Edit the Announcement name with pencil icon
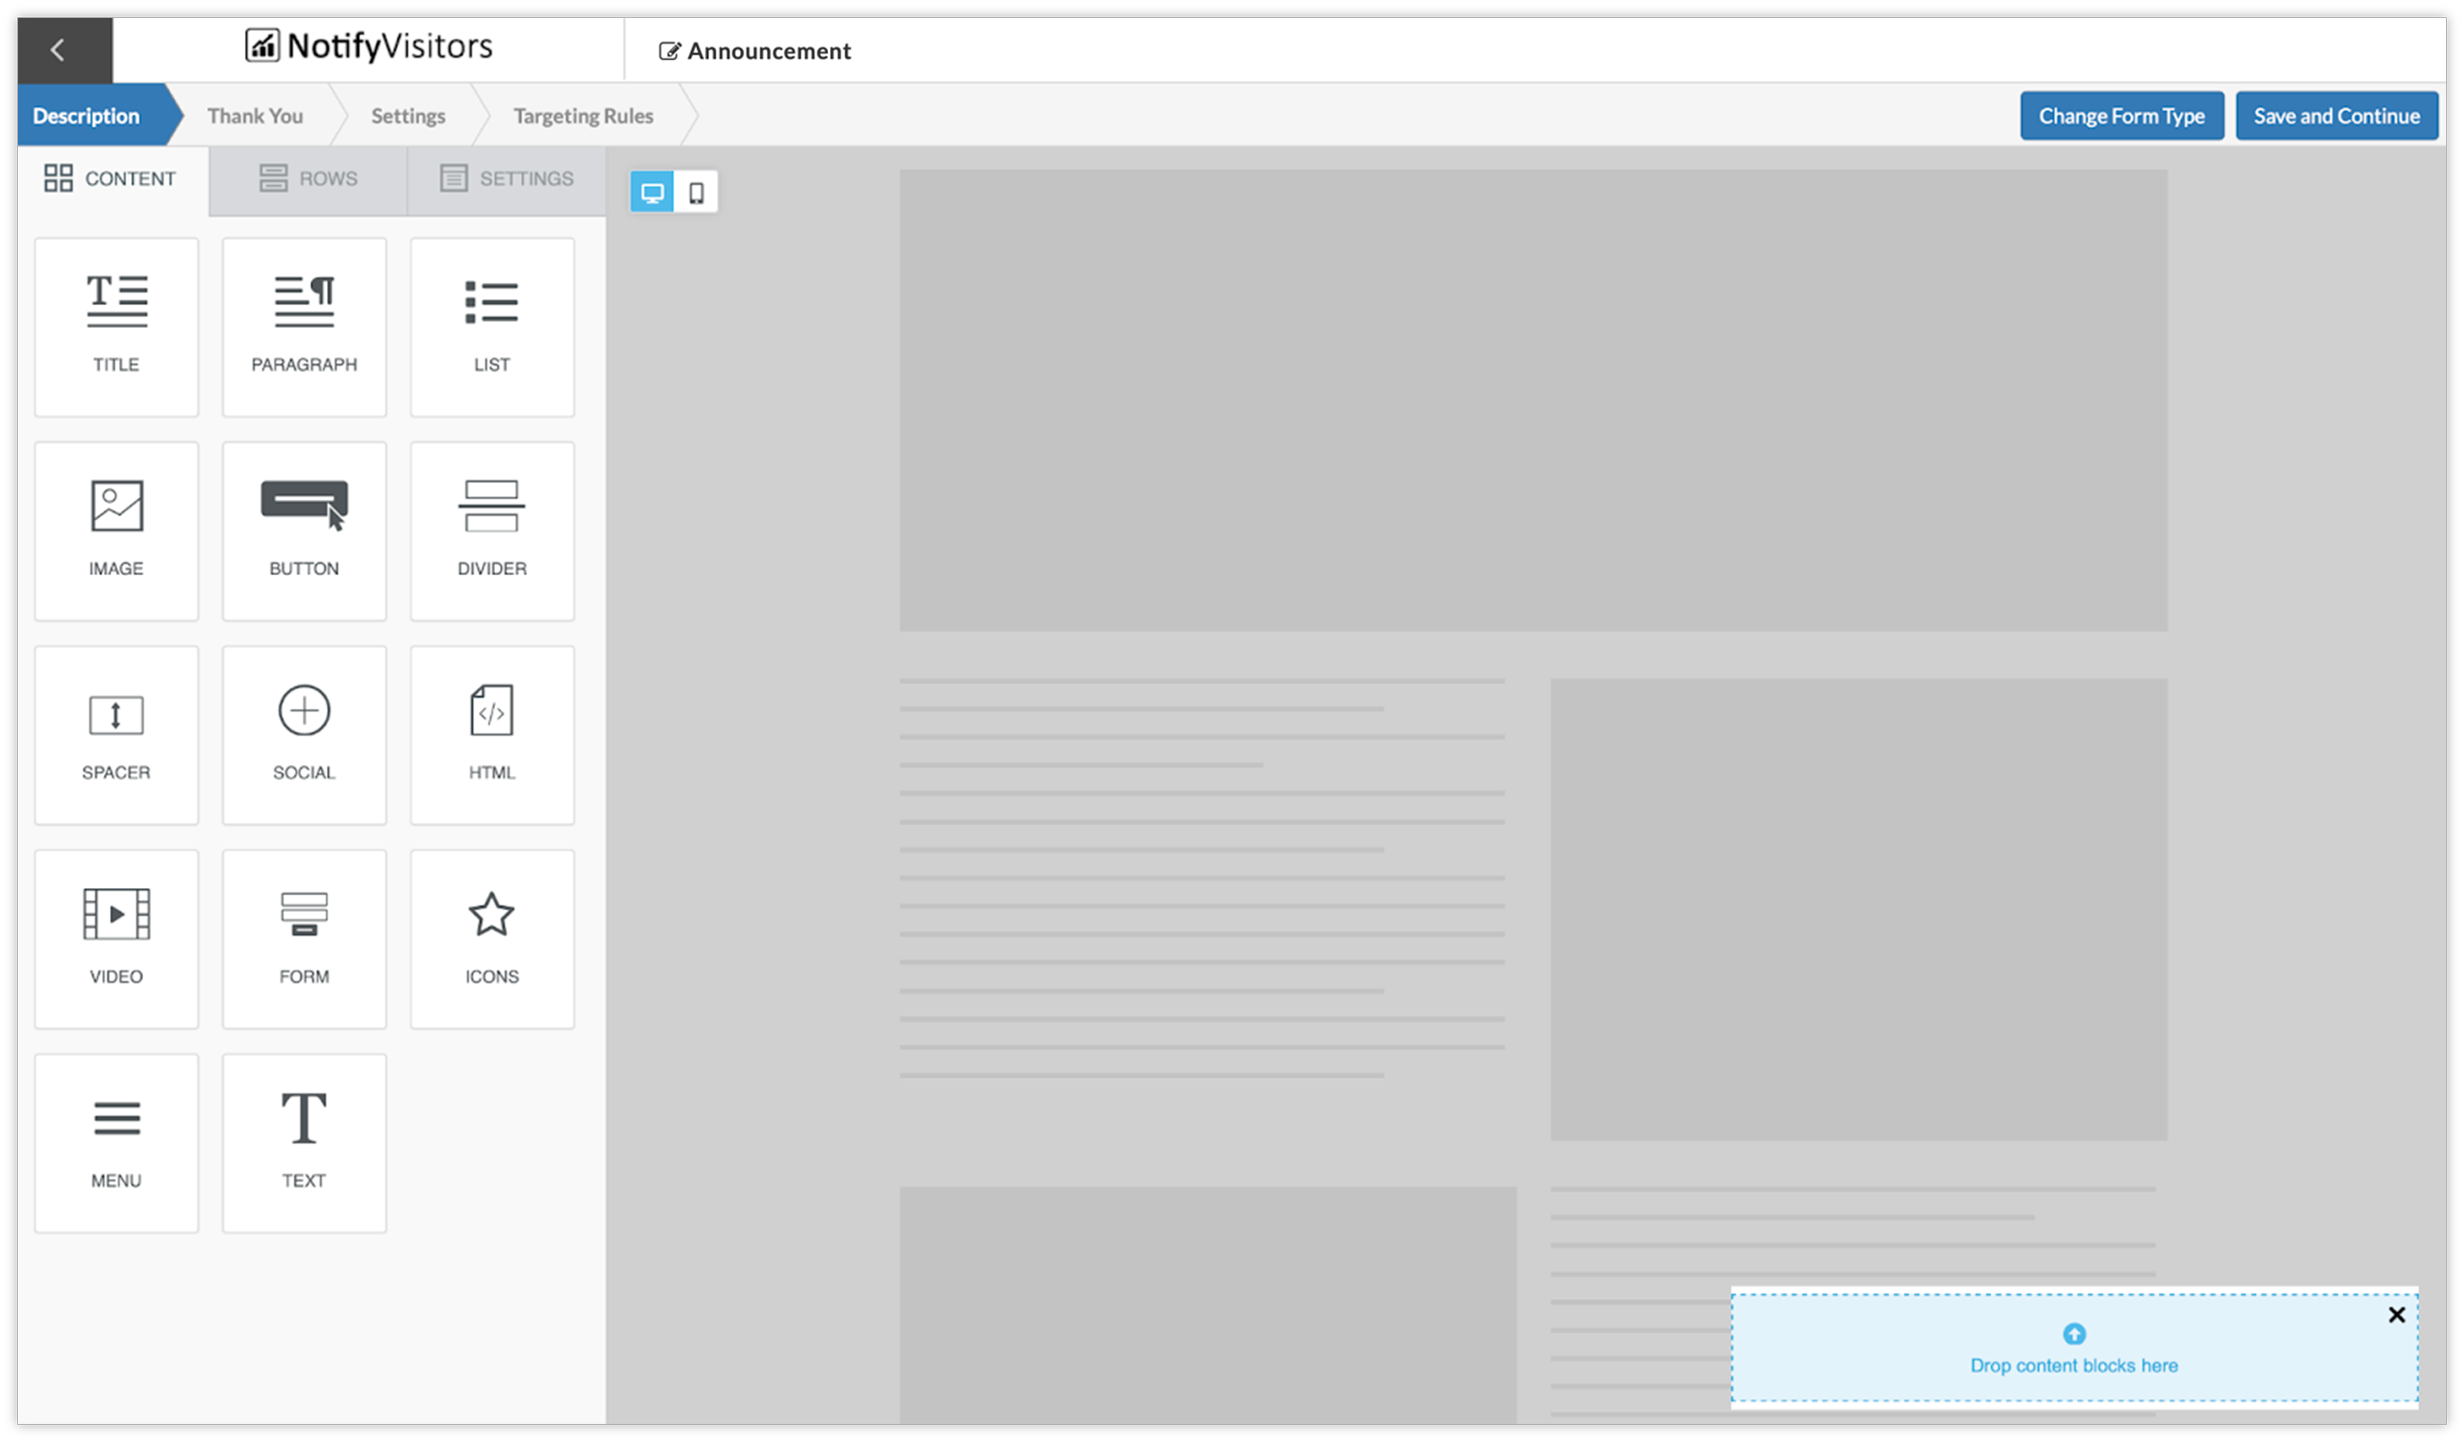The image size is (2464, 1442). pyautogui.click(x=669, y=51)
